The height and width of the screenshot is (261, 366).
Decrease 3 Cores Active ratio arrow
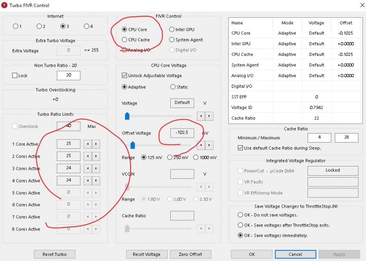[x=88, y=169]
